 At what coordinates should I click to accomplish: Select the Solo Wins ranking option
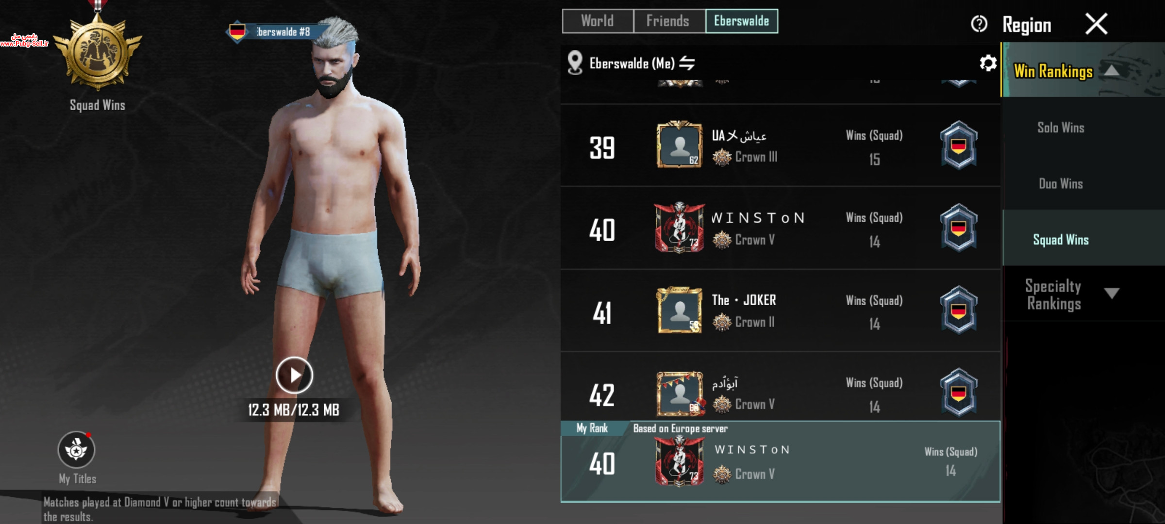1061,128
